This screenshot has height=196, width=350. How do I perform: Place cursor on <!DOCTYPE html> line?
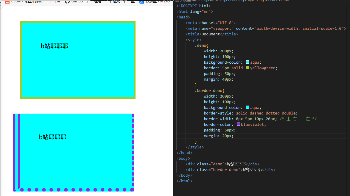click(x=194, y=6)
